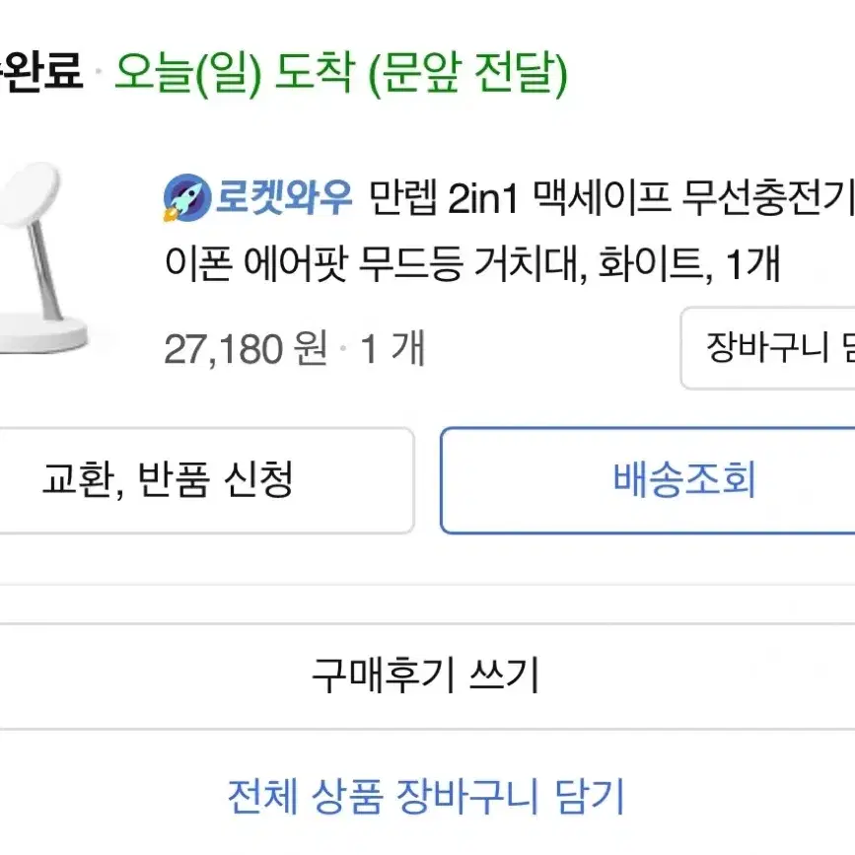Click the 2in1 text in product title
Viewport: 855px width, 855px height.
click(482, 198)
